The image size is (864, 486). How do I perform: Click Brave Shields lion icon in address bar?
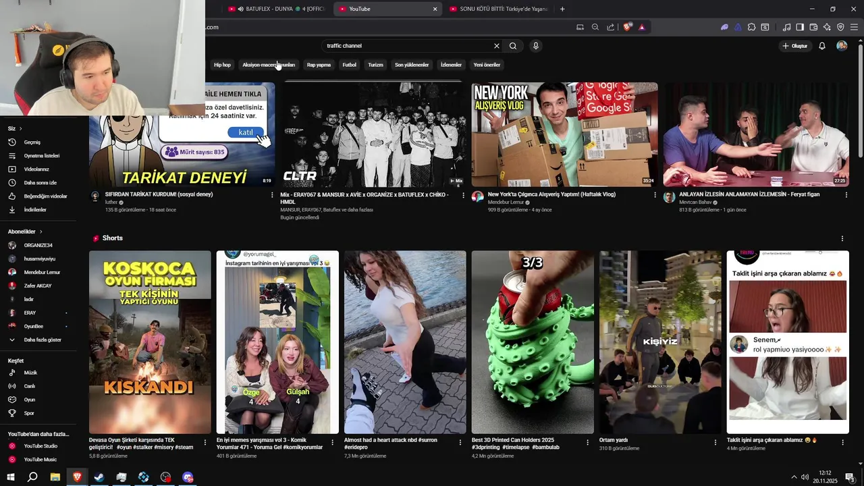click(628, 27)
